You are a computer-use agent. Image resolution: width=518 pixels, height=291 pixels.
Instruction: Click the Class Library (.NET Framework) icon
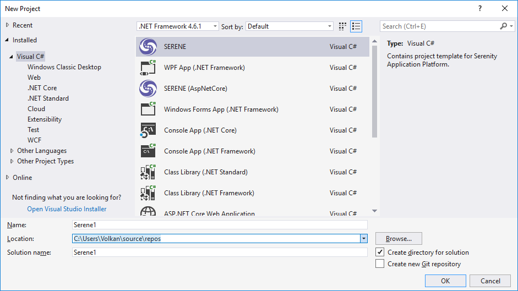point(148,193)
